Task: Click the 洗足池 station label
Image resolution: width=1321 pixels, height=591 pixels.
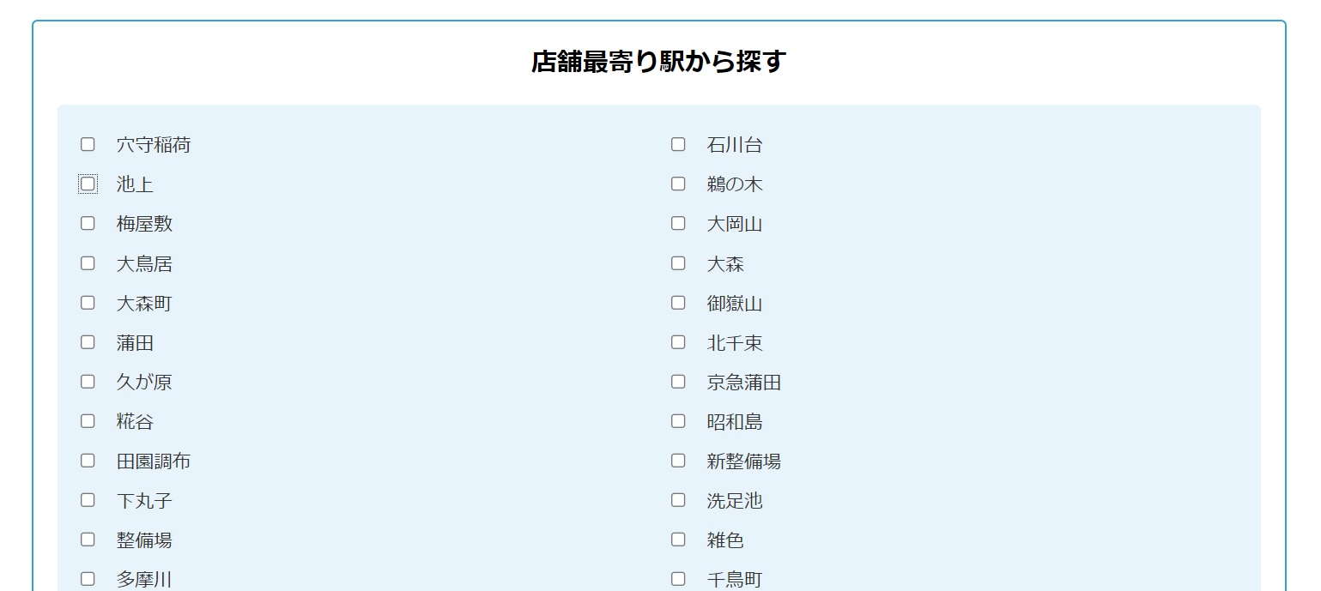Action: pos(734,501)
